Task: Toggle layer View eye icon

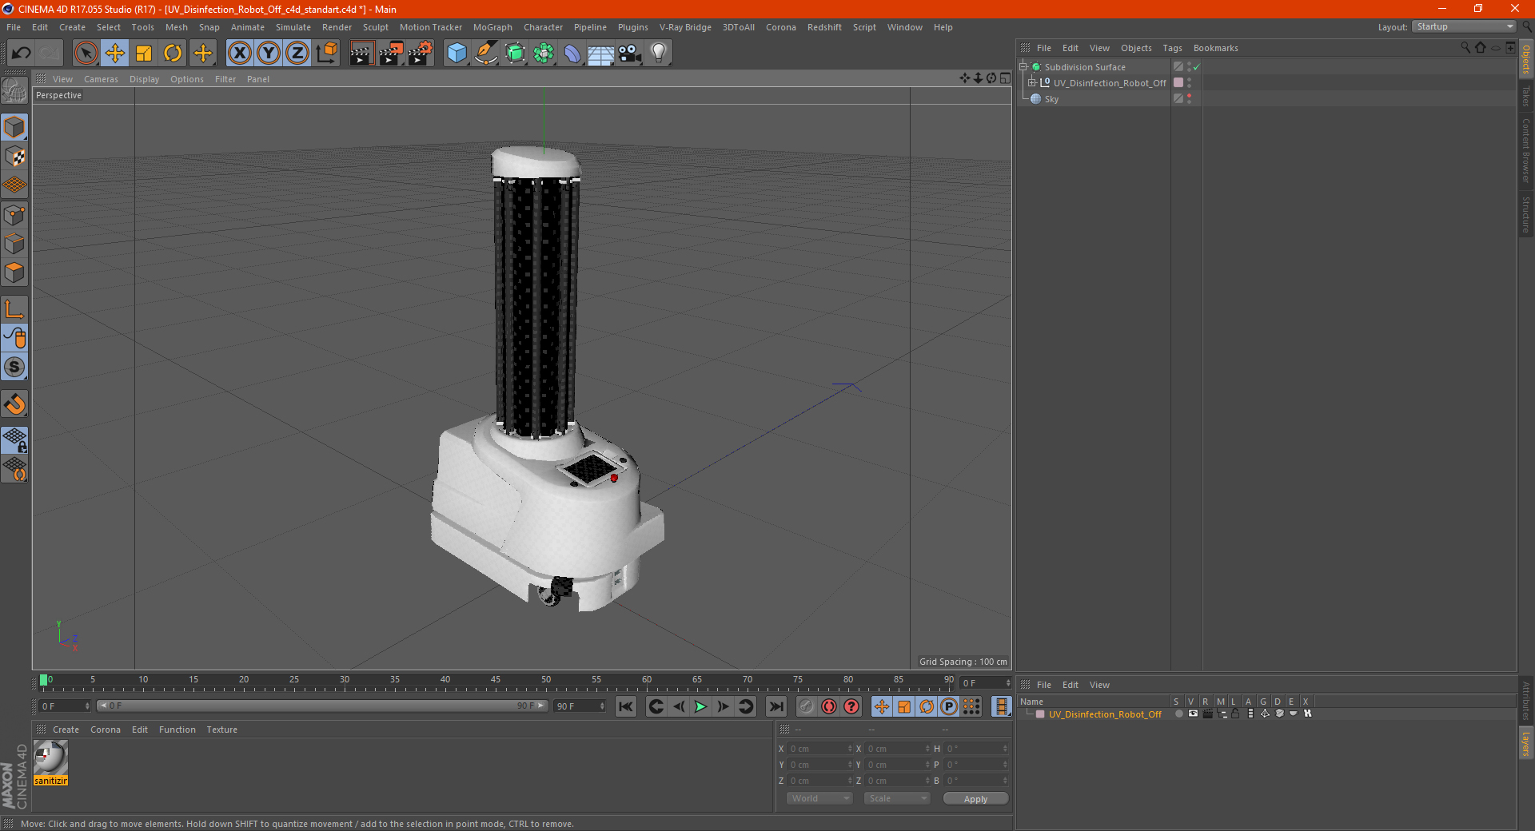Action: pyautogui.click(x=1193, y=714)
